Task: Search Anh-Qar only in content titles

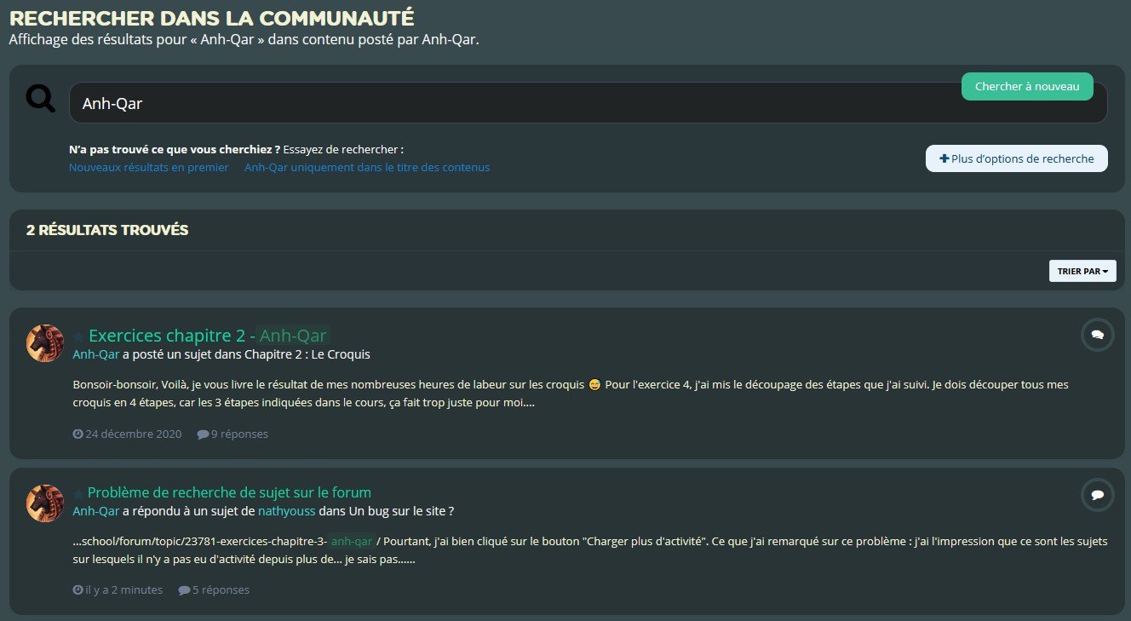Action: tap(367, 167)
